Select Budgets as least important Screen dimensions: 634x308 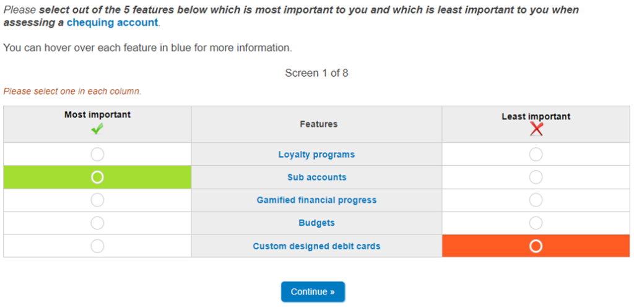pos(536,223)
